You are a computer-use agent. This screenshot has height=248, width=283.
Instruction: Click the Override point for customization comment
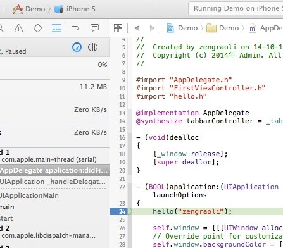click(x=218, y=236)
